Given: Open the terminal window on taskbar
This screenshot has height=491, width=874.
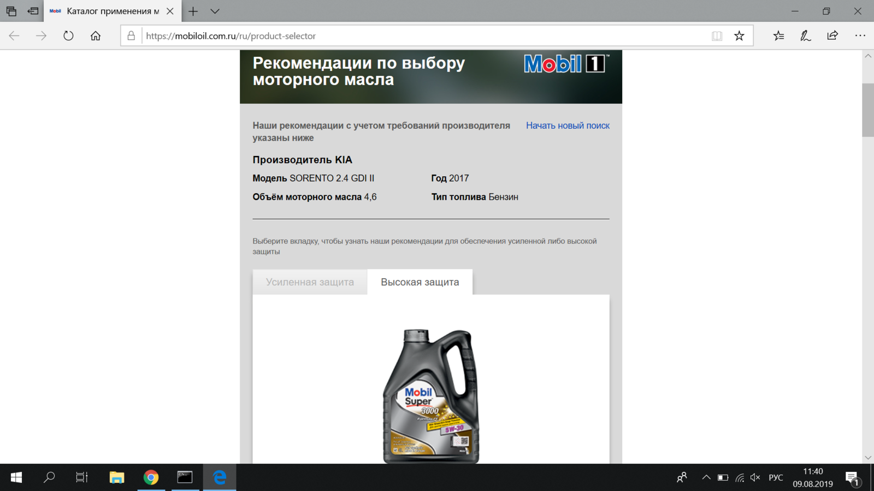Looking at the screenshot, I should [185, 477].
